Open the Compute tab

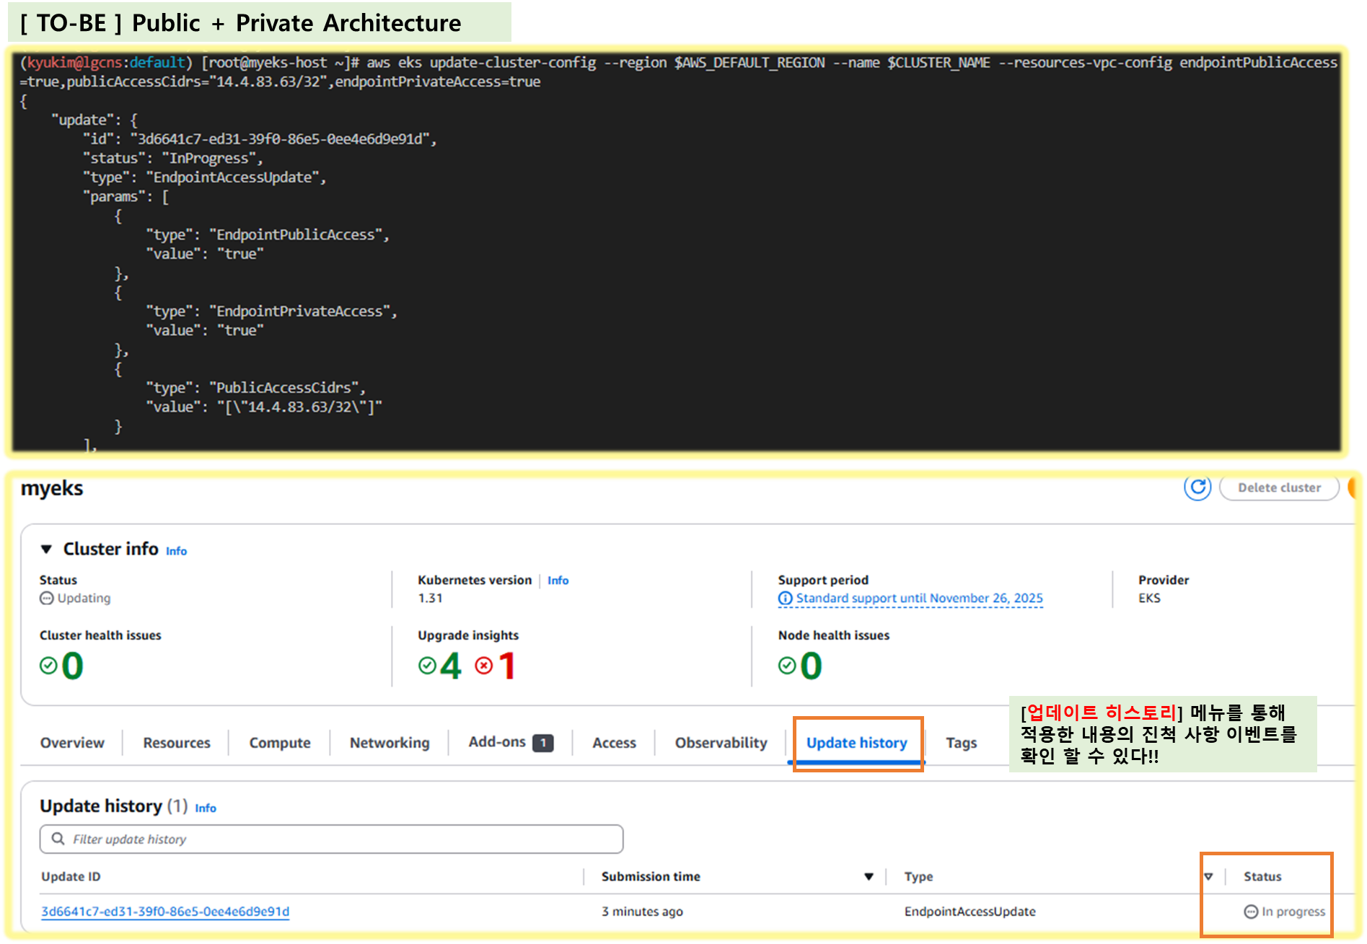(280, 743)
